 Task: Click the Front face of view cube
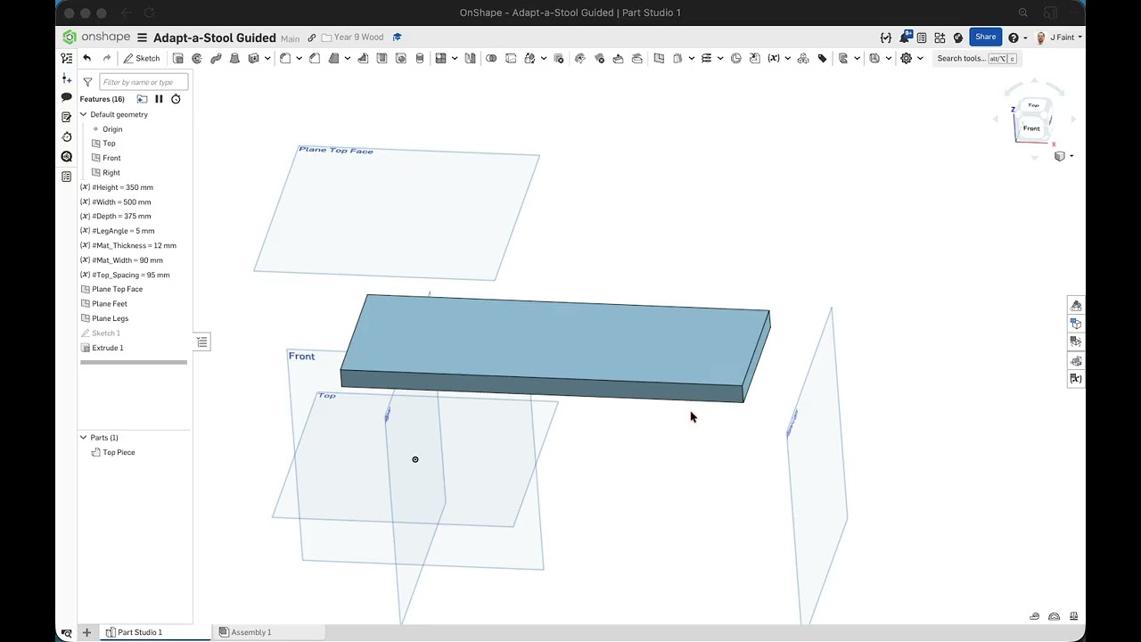pos(1031,128)
